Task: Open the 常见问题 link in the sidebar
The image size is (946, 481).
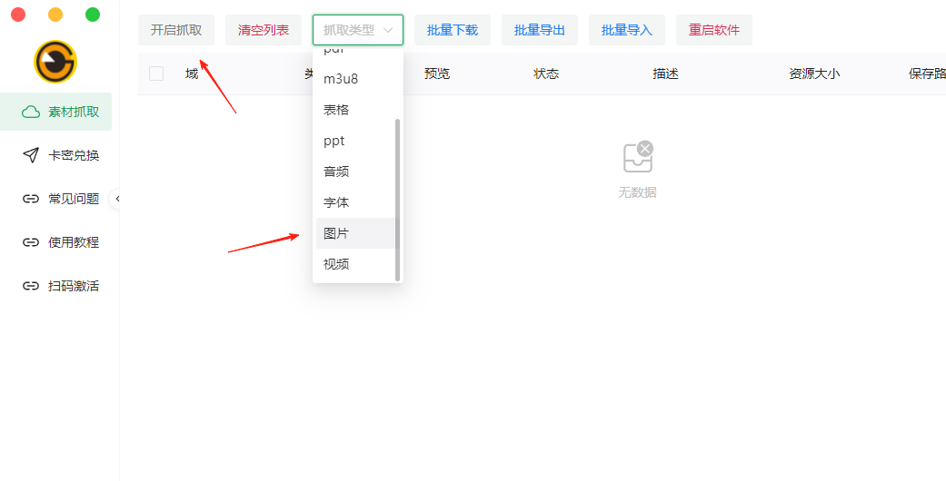Action: coord(56,199)
